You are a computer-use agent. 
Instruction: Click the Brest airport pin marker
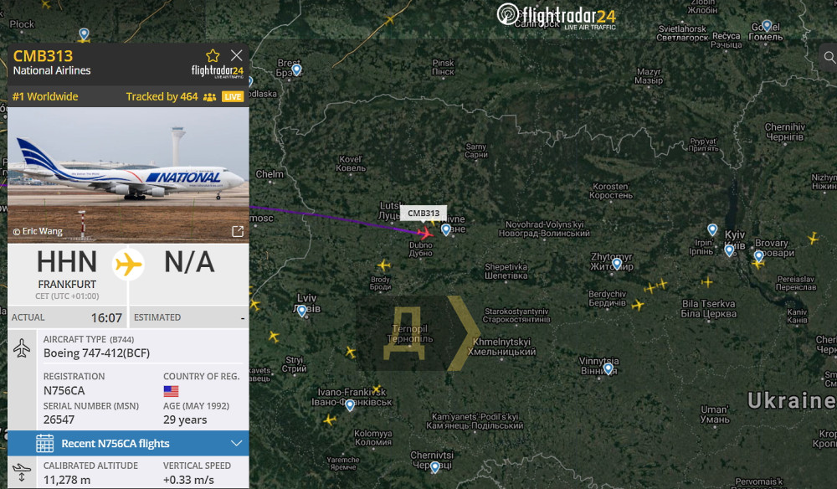(x=297, y=69)
